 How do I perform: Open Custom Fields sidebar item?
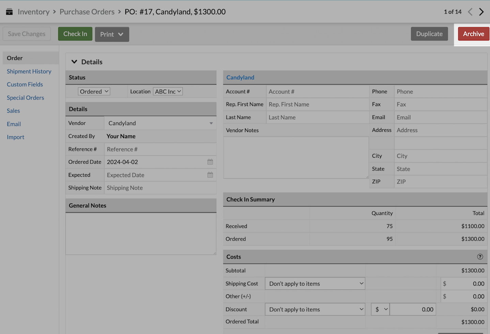tap(25, 84)
